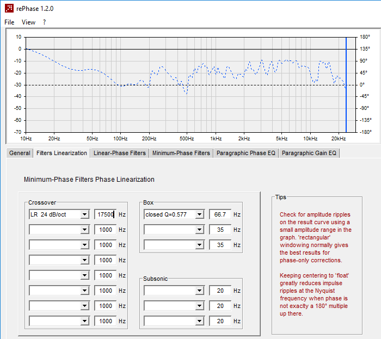Click the second Box 35 Hz field
Viewport: 381px width, 339px height.
220,230
